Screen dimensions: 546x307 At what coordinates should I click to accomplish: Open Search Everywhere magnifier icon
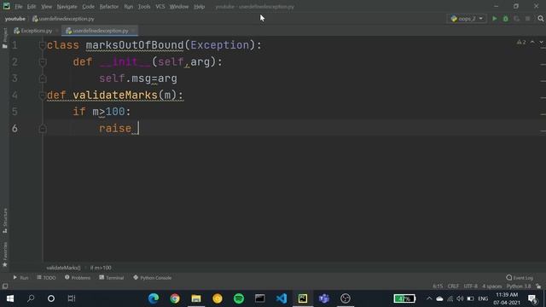click(x=540, y=19)
